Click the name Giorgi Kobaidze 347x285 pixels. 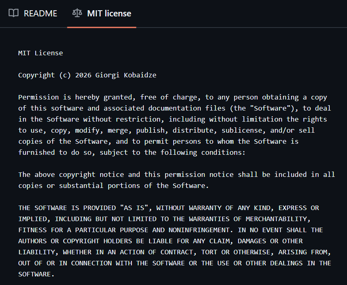coord(126,75)
